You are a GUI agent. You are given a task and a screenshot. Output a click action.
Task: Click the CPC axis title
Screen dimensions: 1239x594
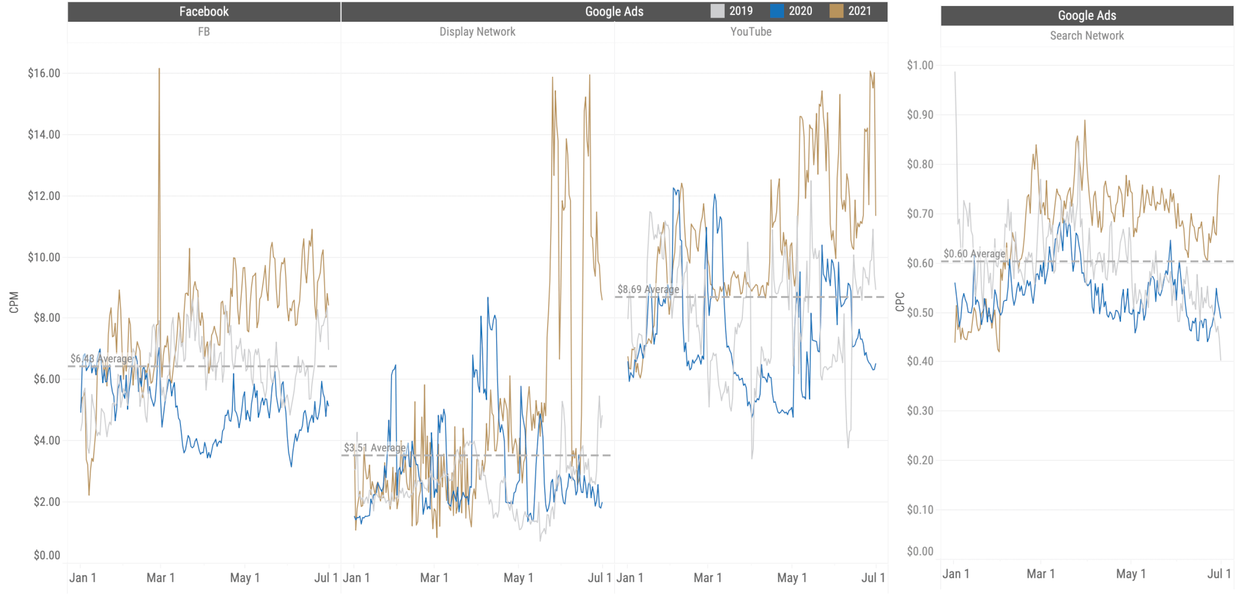(900, 302)
